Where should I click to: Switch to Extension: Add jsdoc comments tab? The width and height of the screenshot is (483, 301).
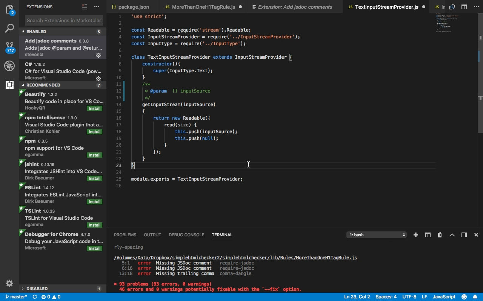click(x=295, y=7)
